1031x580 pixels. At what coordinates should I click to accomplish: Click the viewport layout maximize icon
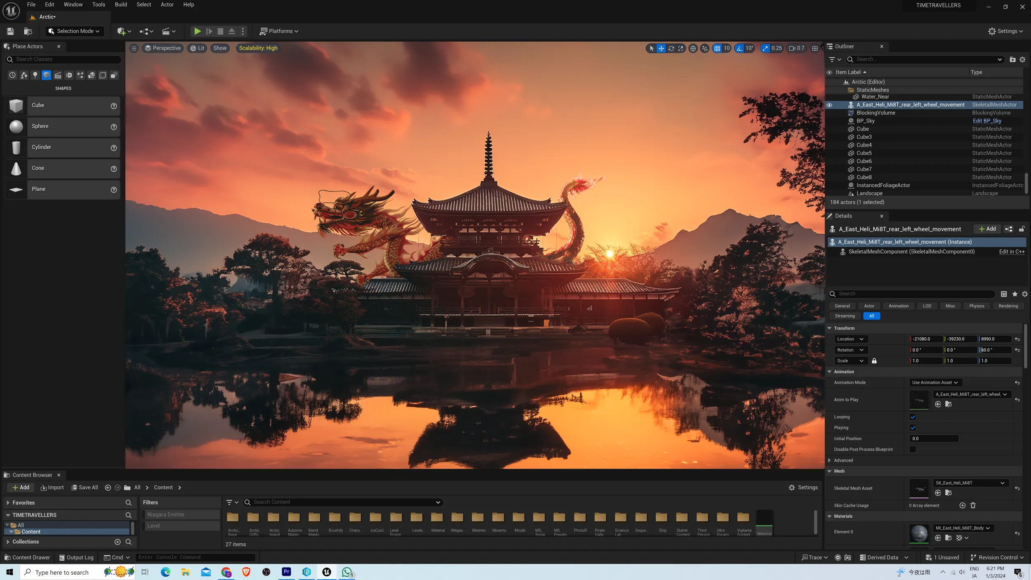pos(815,48)
